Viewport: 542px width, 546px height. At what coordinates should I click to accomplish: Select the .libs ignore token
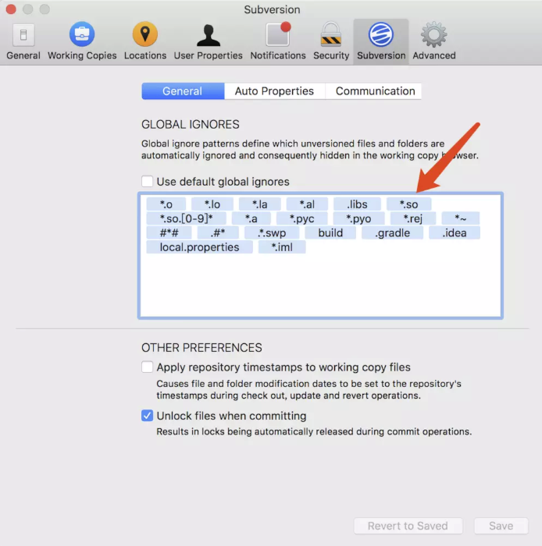coord(357,204)
